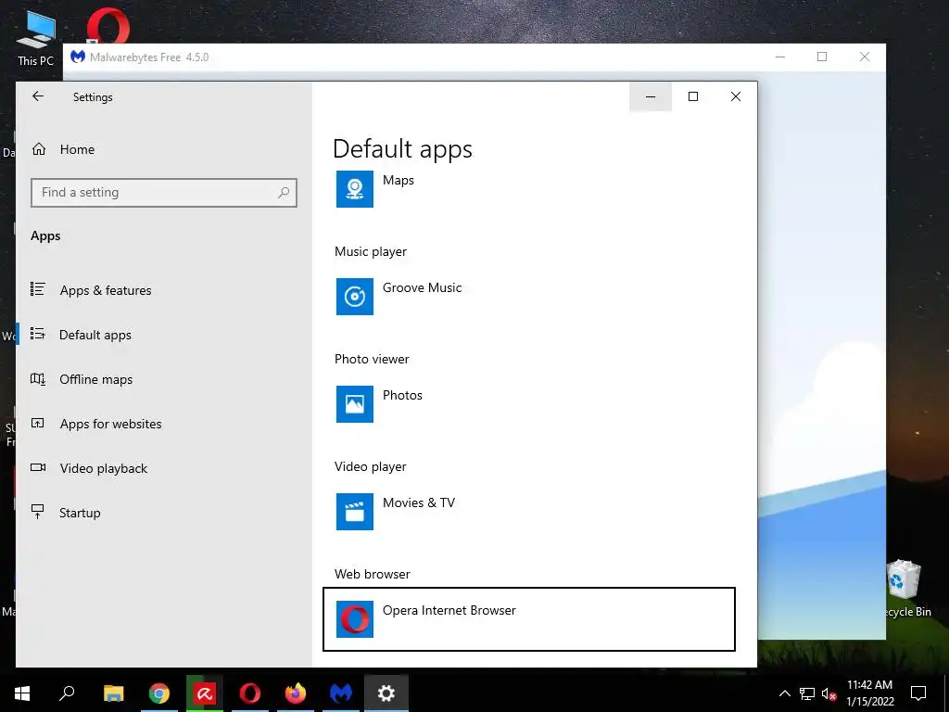Maximize the Settings window
The width and height of the screenshot is (949, 712).
pos(693,96)
